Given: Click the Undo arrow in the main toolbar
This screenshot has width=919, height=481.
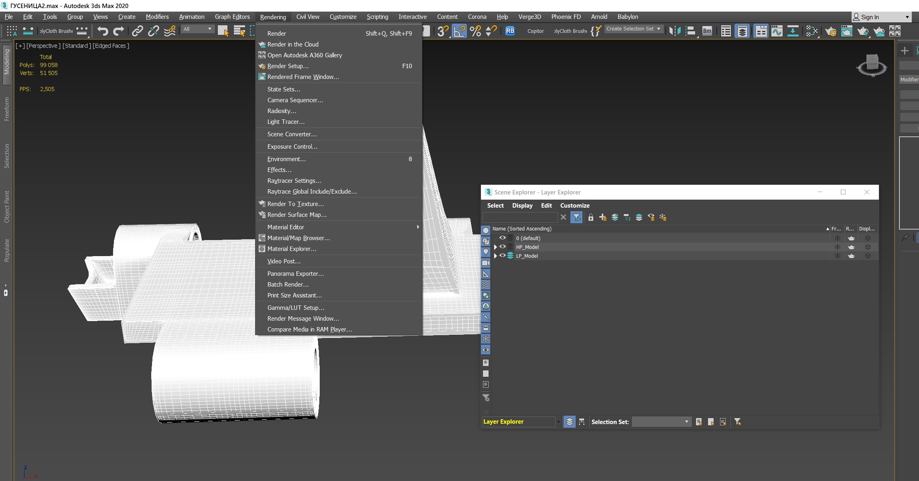Looking at the screenshot, I should (103, 31).
